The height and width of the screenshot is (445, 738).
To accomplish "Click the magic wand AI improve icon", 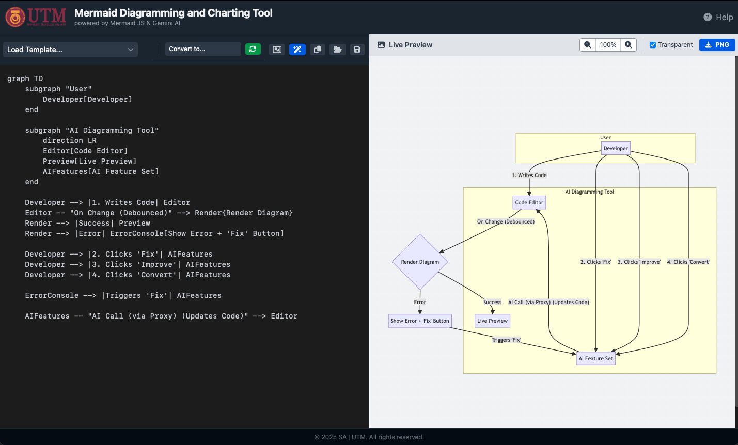I will click(297, 50).
